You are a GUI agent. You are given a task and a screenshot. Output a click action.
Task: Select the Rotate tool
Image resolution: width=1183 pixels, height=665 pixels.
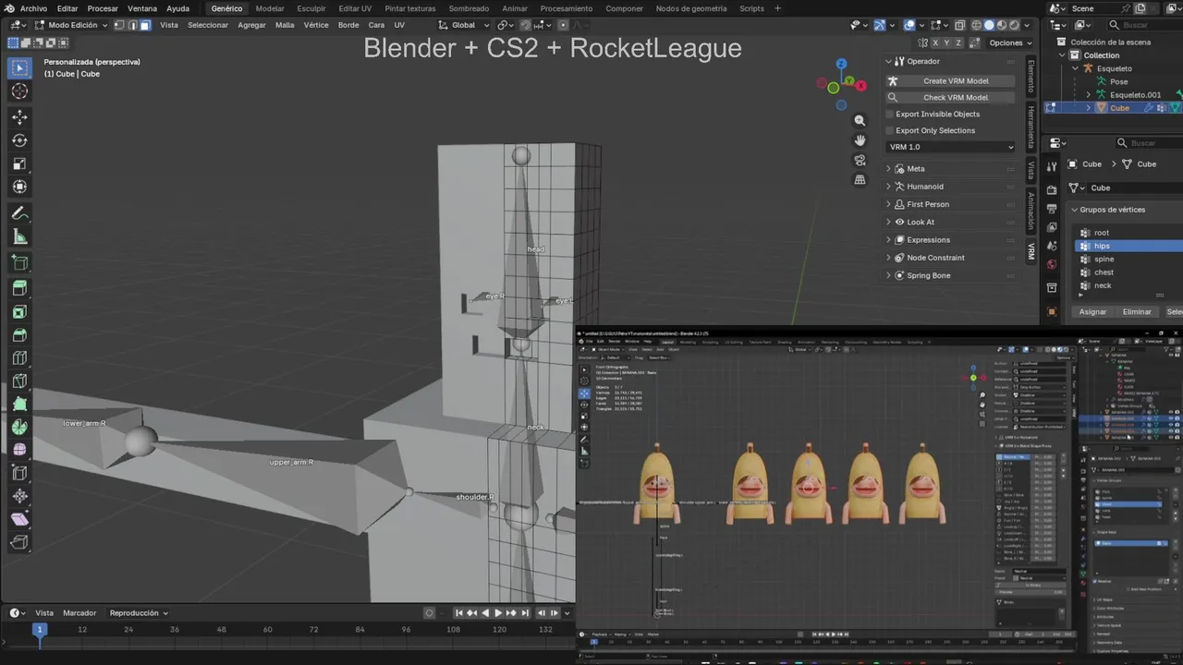point(19,140)
